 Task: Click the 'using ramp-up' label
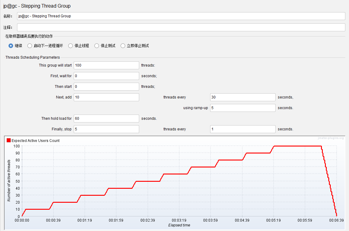pyautogui.click(x=196, y=108)
